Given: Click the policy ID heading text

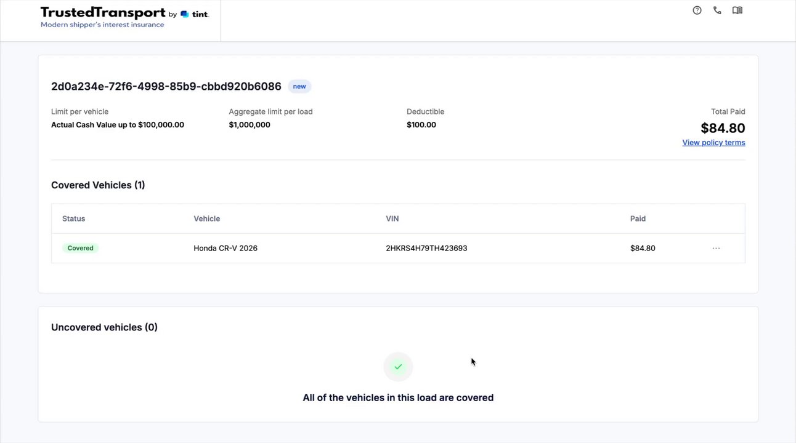Looking at the screenshot, I should click(166, 86).
